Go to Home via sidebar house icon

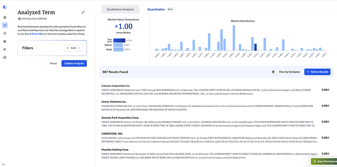[x=5, y=17]
